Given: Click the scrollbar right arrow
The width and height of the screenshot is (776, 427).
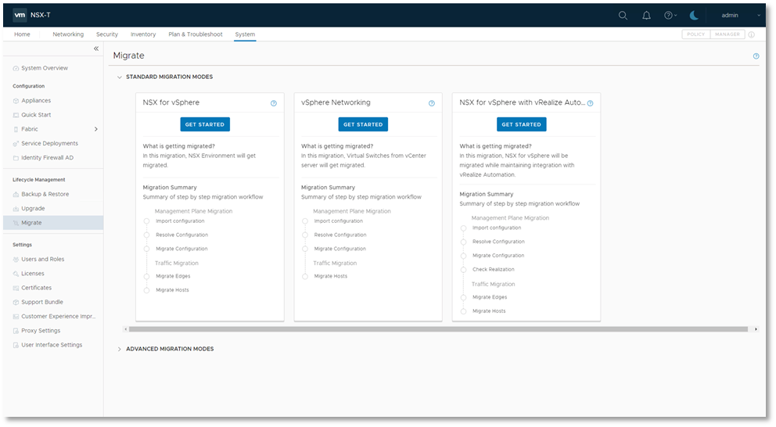Looking at the screenshot, I should tap(756, 329).
